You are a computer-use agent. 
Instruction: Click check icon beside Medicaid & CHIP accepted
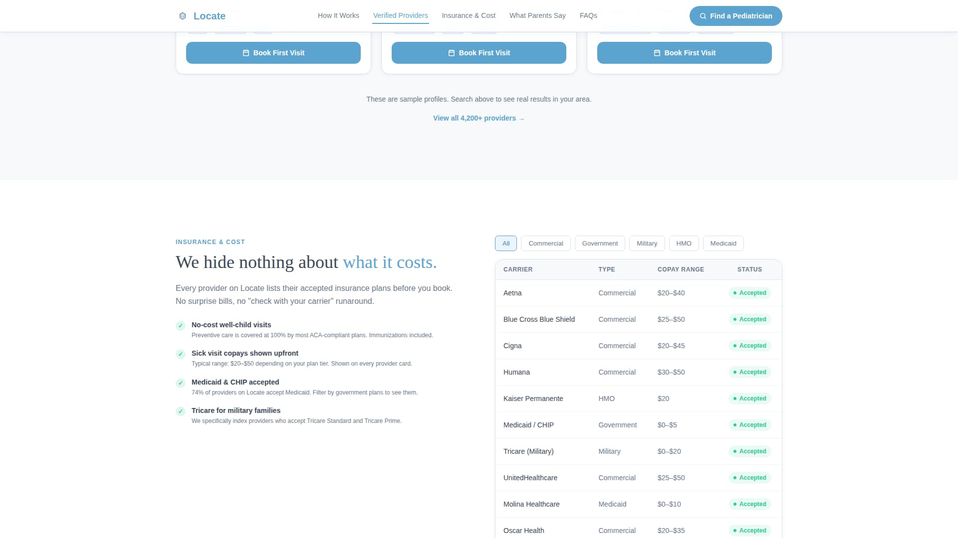tap(181, 383)
